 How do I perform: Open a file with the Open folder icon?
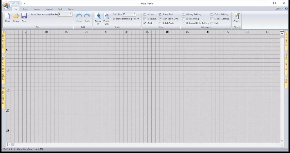pyautogui.click(x=16, y=18)
